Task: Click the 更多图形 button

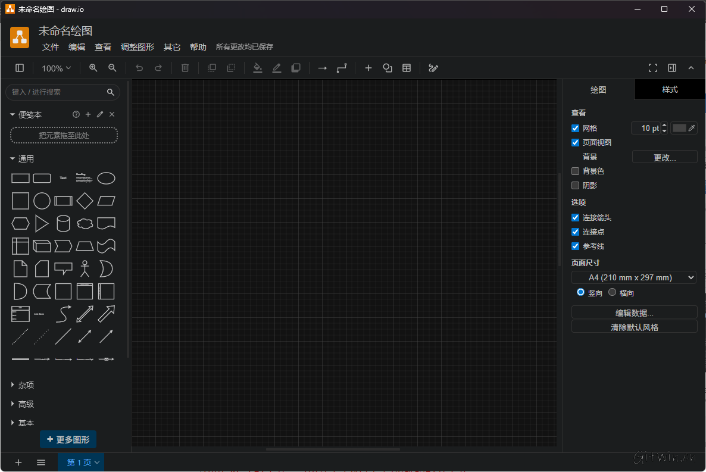Action: tap(68, 439)
